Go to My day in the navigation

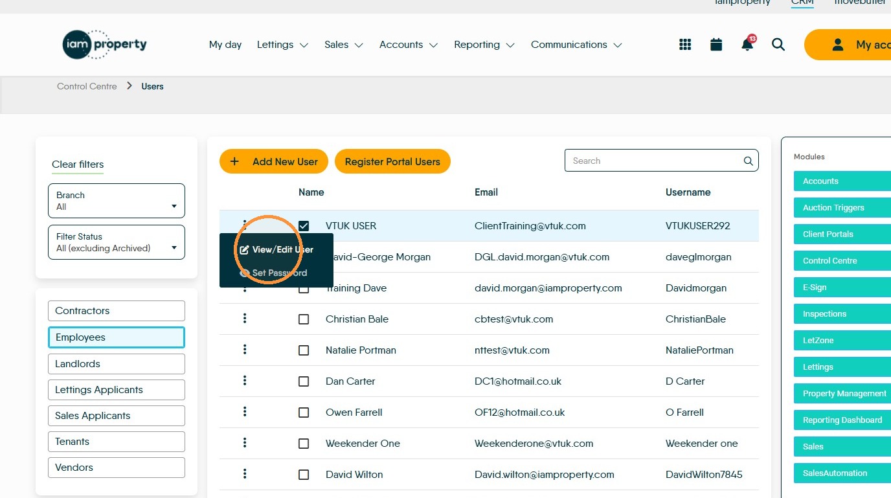click(225, 45)
